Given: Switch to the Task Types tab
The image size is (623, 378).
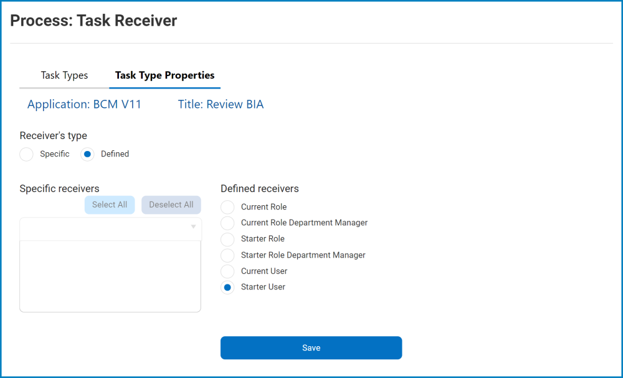Looking at the screenshot, I should (64, 75).
